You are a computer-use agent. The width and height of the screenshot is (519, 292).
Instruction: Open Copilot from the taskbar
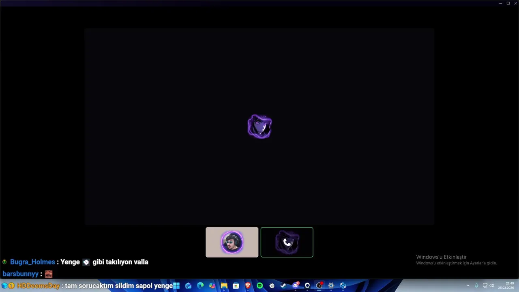click(212, 286)
